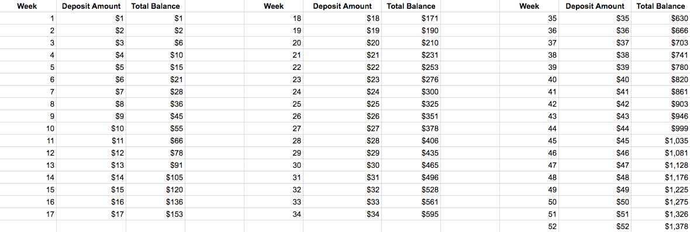Click the $10 deposit amount cell
The image size is (690, 232).
point(91,128)
